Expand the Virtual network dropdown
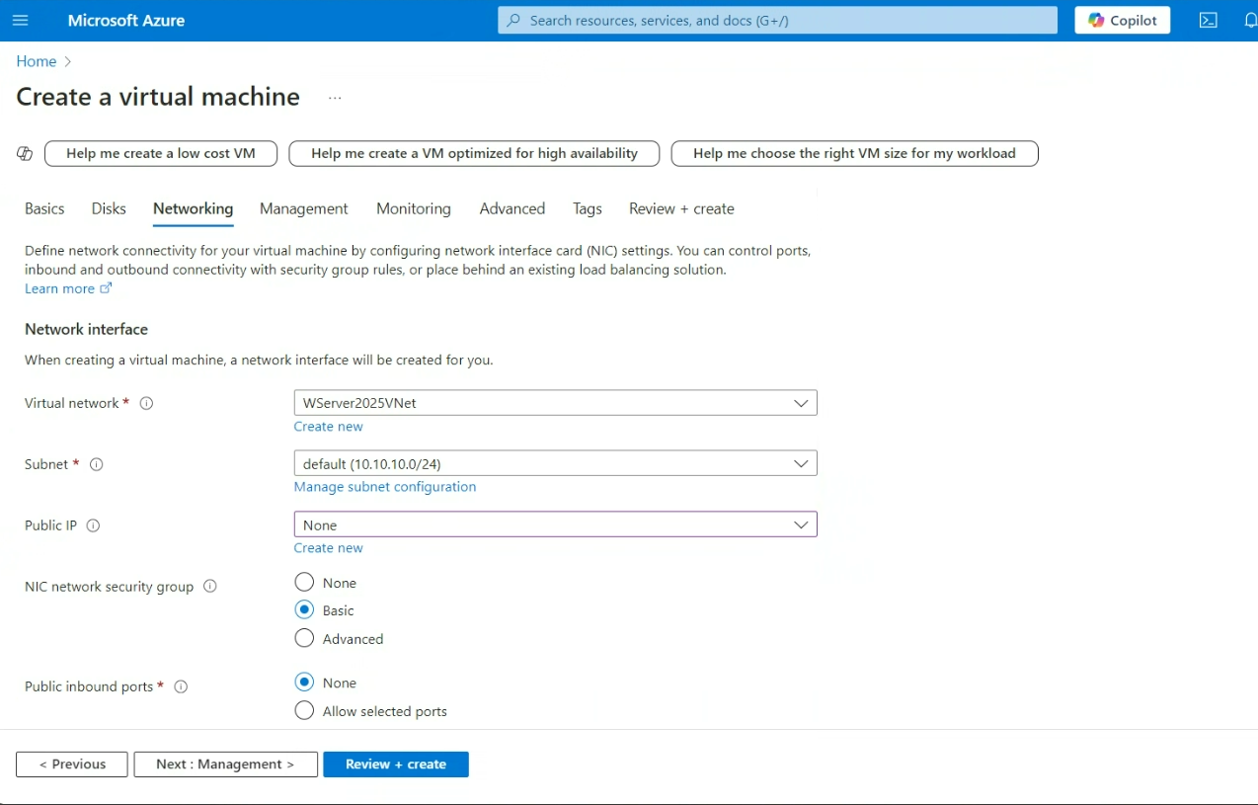The width and height of the screenshot is (1258, 805). 555,403
